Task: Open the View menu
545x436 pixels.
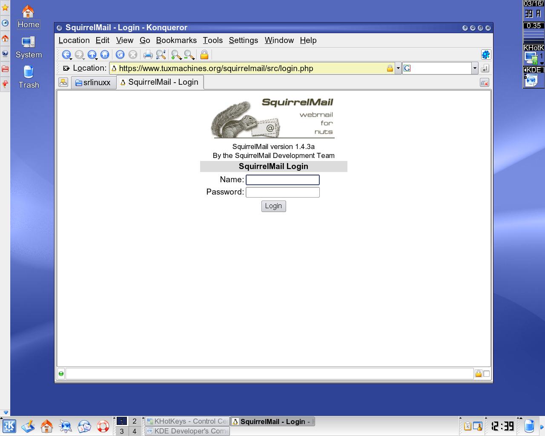Action: (x=125, y=40)
